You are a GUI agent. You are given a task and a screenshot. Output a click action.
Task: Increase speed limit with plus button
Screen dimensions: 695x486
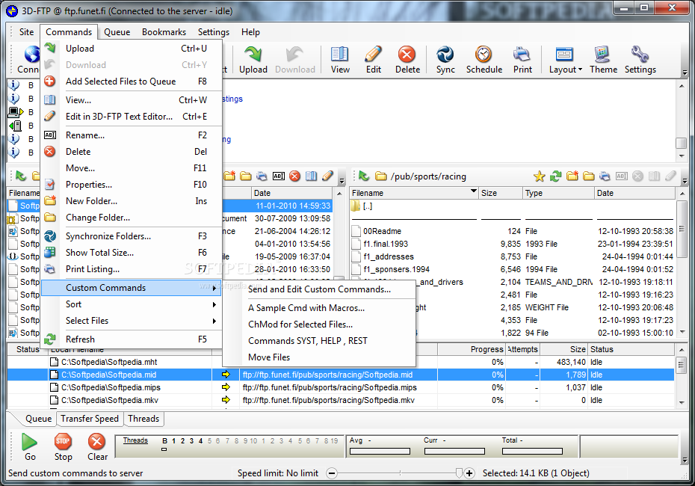click(x=469, y=473)
